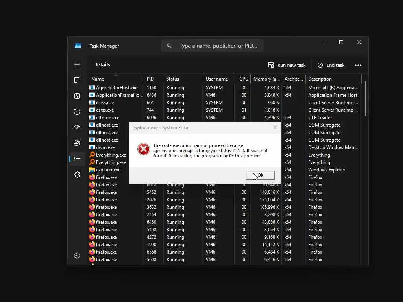
Task: Select firefox.exe row with PID 5608
Action: tap(225, 260)
